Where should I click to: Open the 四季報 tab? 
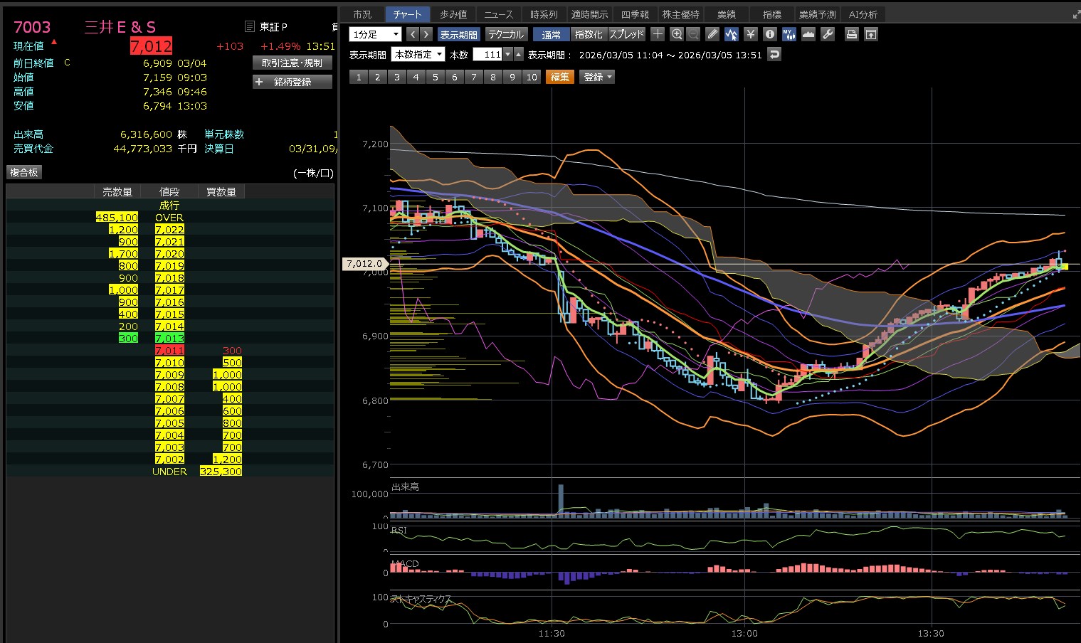click(635, 14)
